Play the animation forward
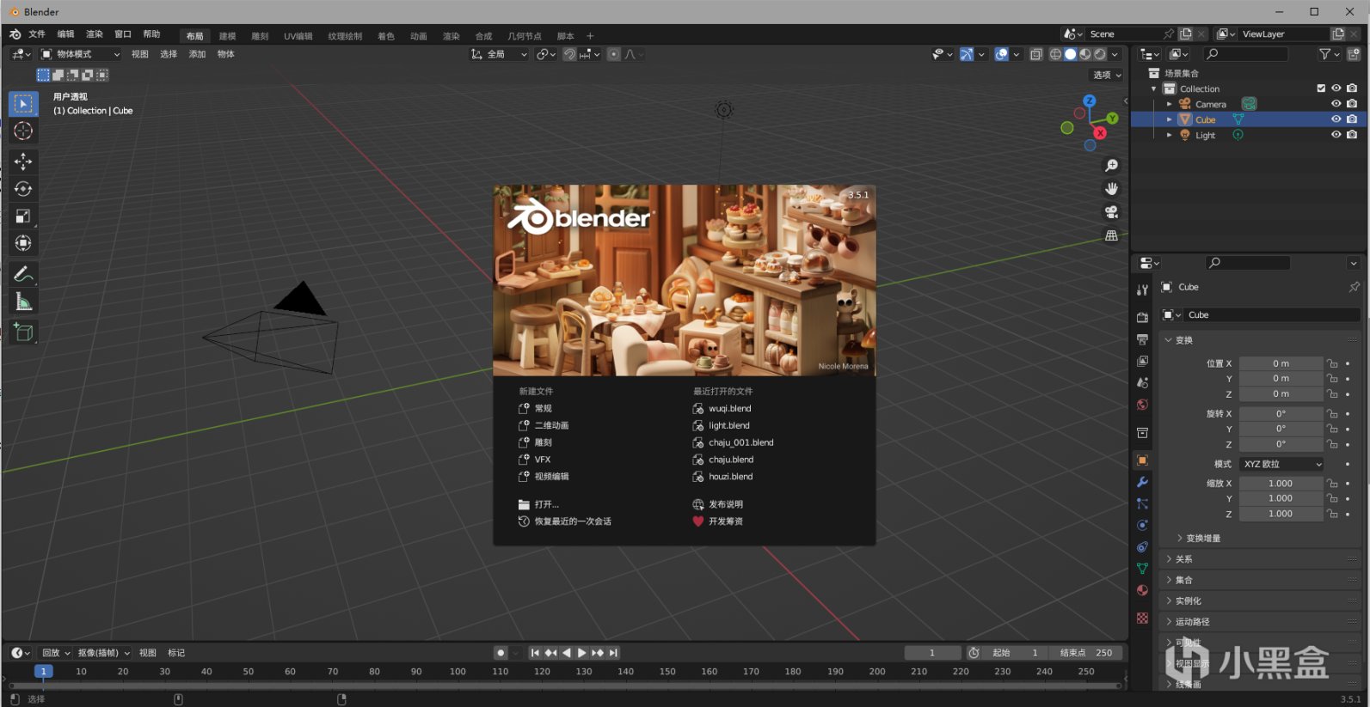 point(581,653)
